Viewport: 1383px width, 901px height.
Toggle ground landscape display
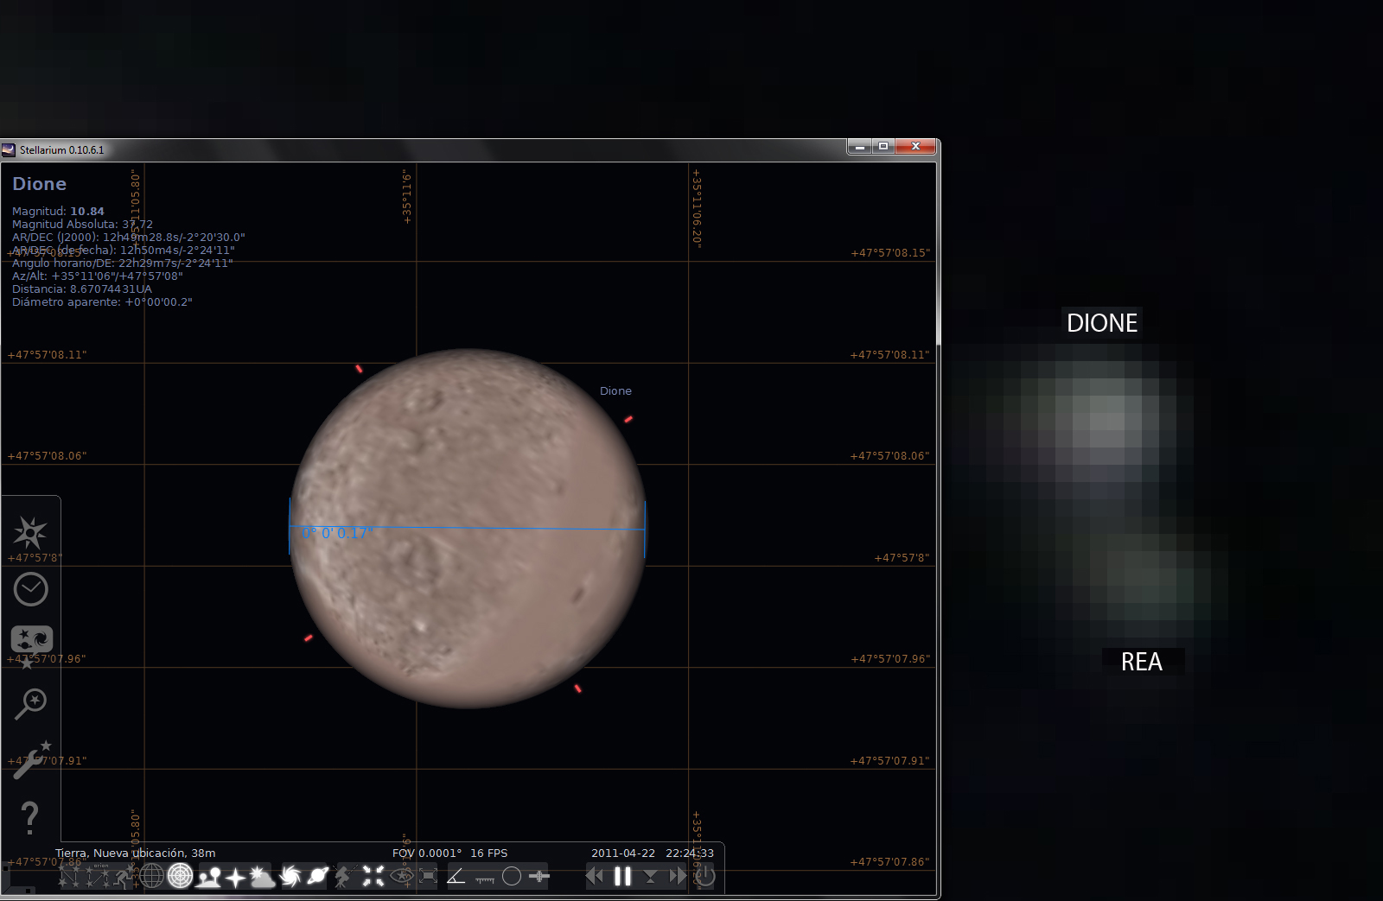click(x=208, y=877)
